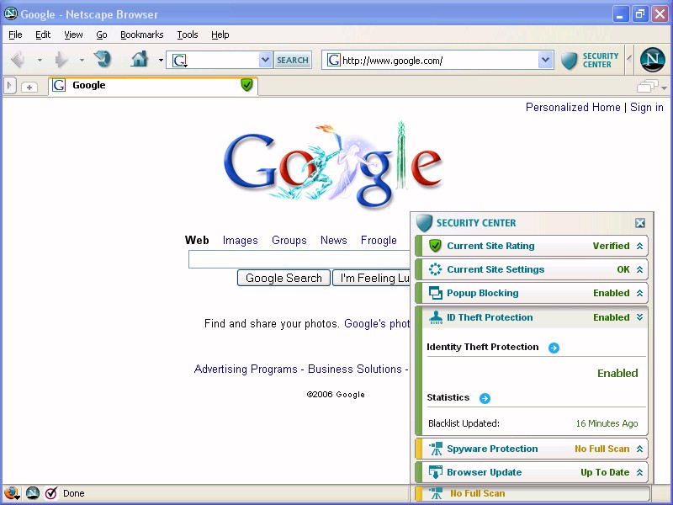The height and width of the screenshot is (505, 673).
Task: Click the green verified shield on Google tab
Action: pyautogui.click(x=246, y=85)
